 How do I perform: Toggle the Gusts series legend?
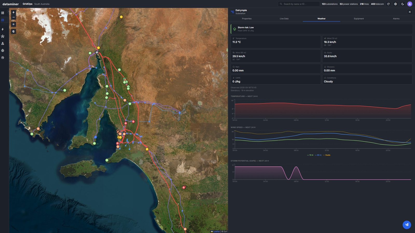pos(327,155)
